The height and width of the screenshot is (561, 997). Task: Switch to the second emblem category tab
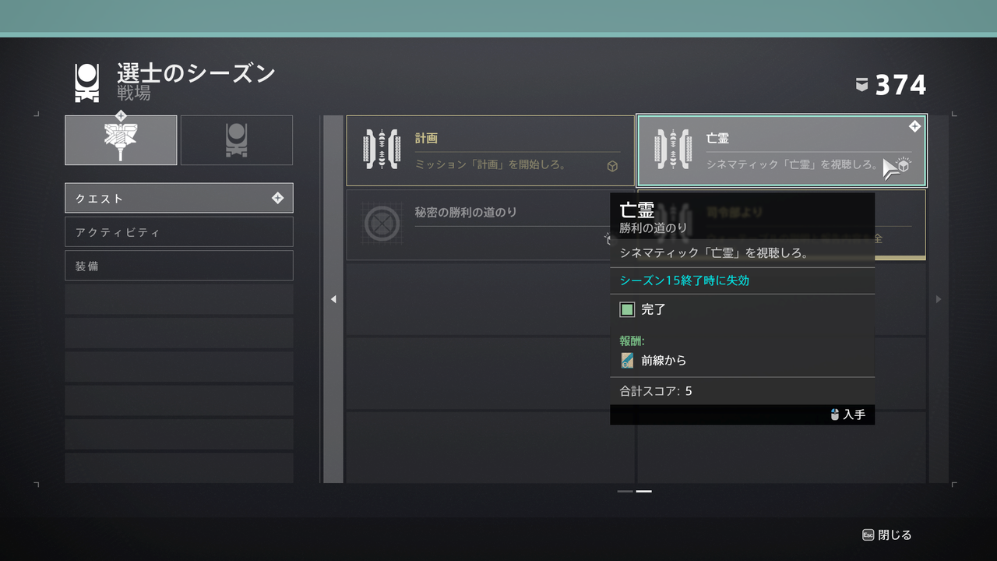click(237, 140)
